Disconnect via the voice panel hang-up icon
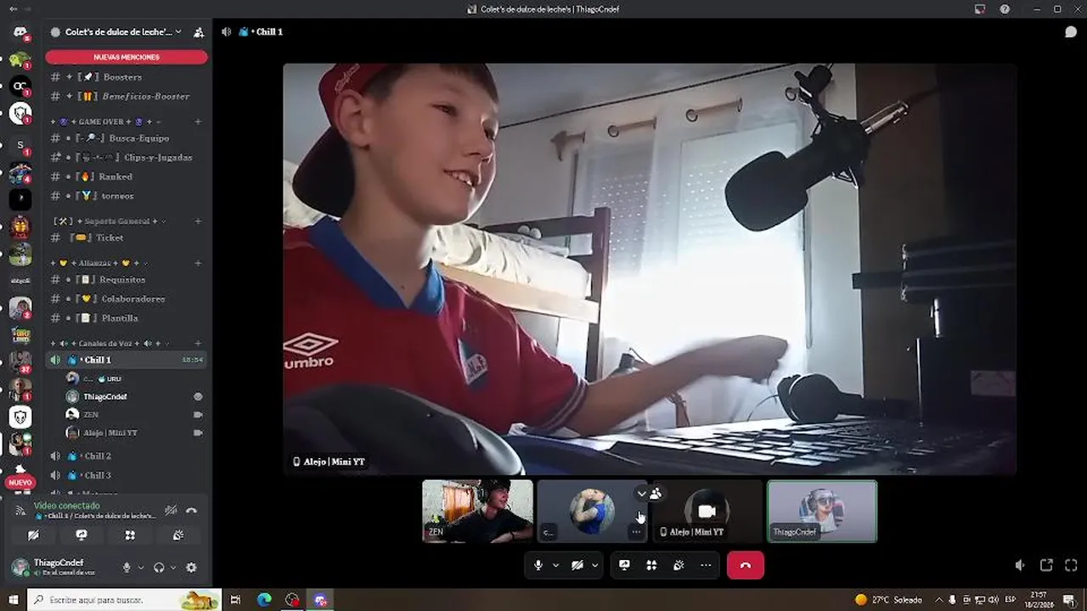 click(192, 510)
